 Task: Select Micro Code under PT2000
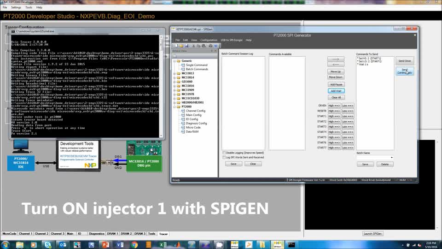[x=193, y=127]
